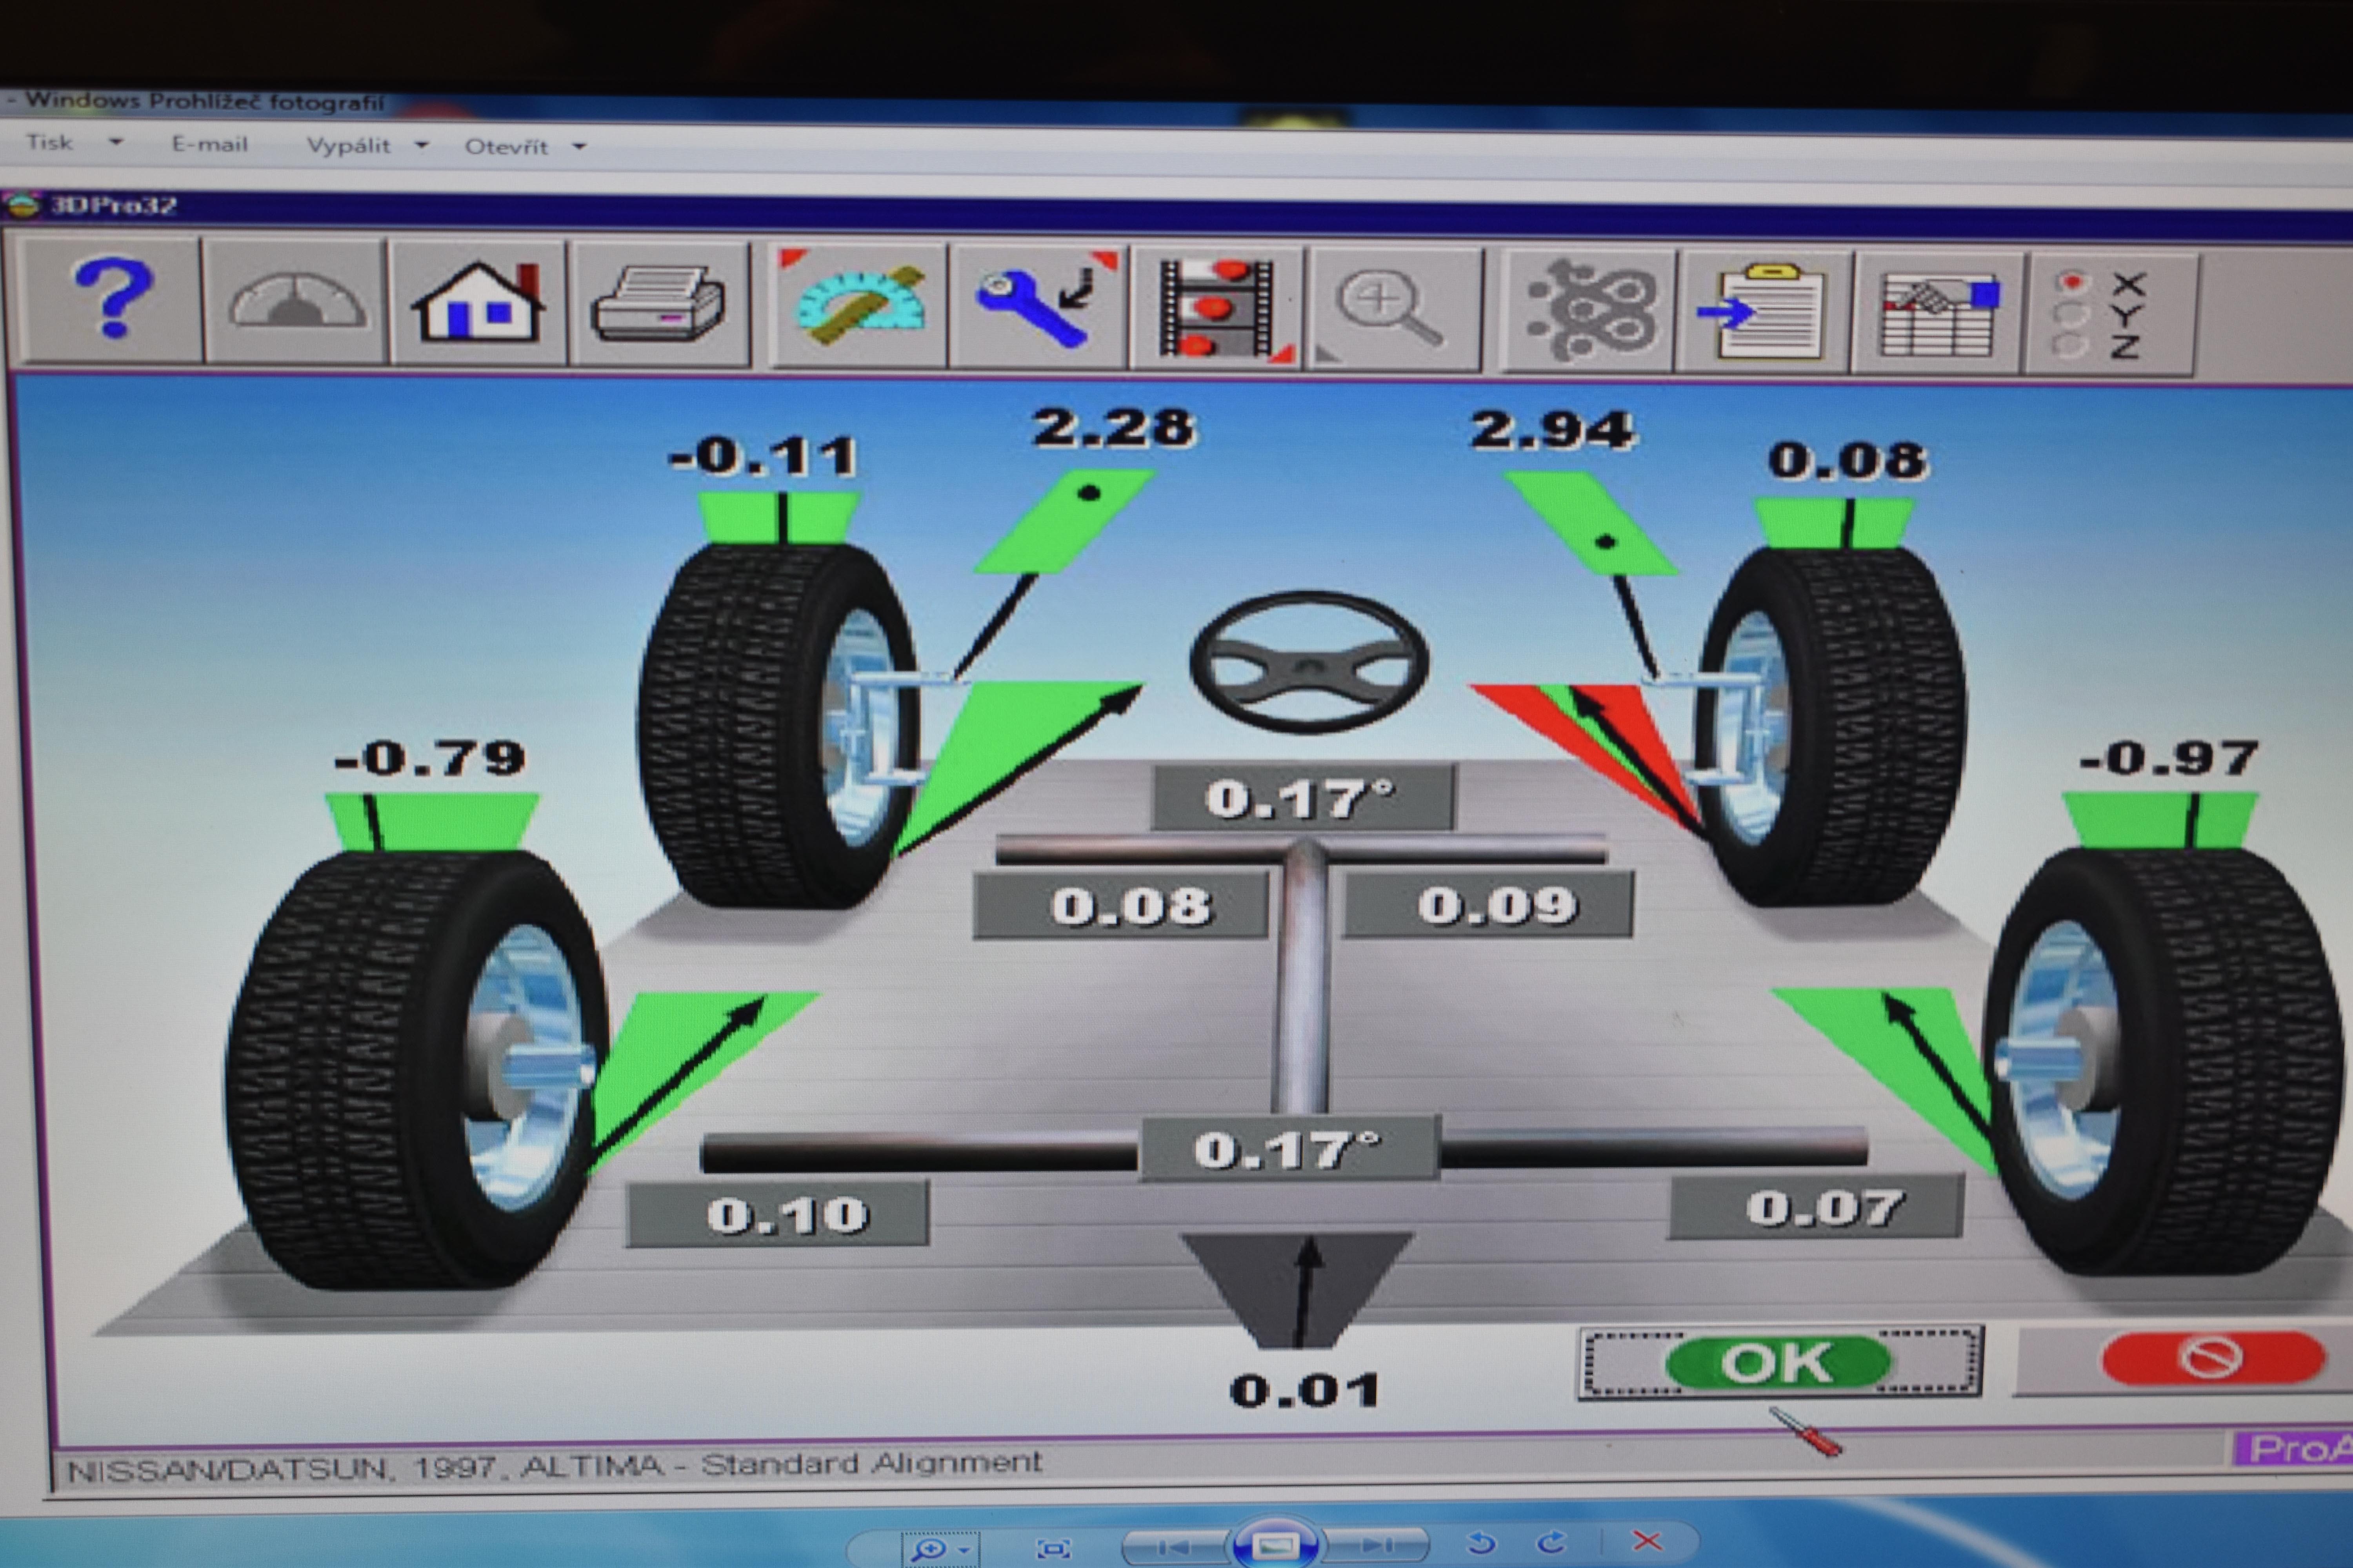The width and height of the screenshot is (2353, 1568).
Task: Print results with the printer icon
Action: (x=658, y=304)
